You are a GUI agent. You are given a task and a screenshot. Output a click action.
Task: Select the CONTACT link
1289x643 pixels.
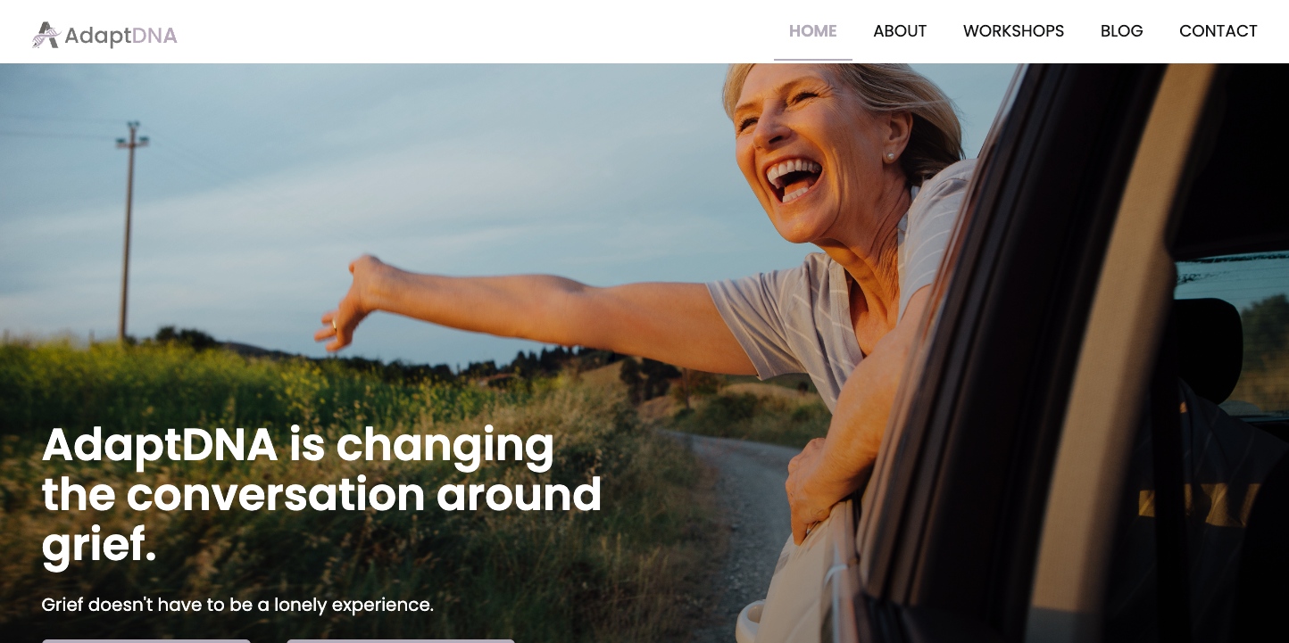pos(1218,31)
